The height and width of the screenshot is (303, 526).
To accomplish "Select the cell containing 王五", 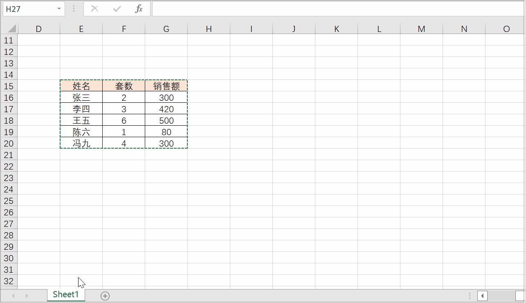I will coord(81,120).
